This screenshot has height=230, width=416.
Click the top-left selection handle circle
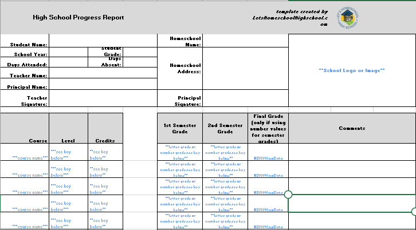288,195
